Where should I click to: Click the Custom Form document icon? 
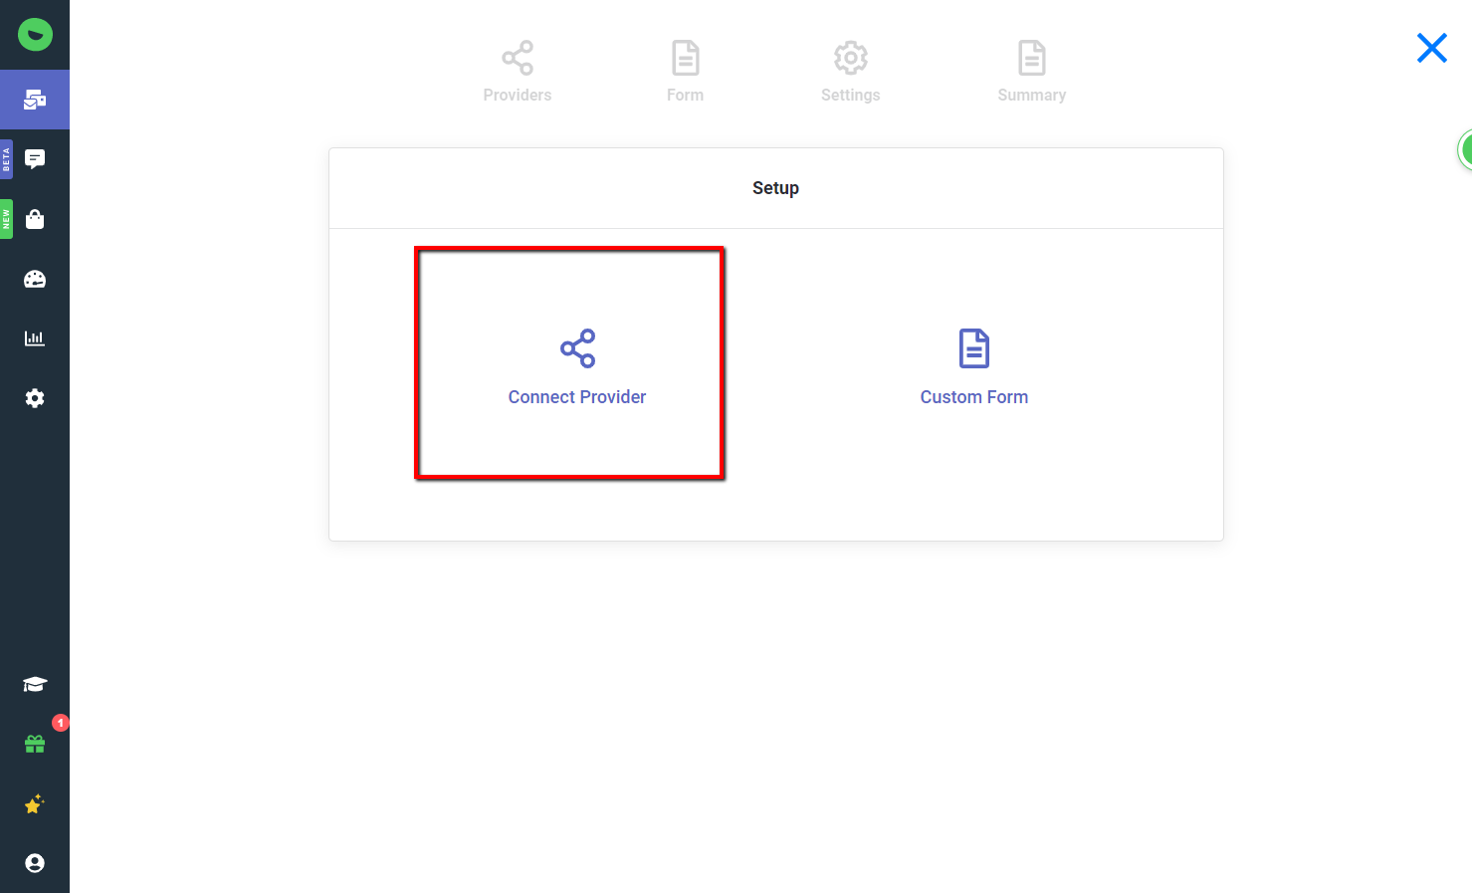point(973,348)
